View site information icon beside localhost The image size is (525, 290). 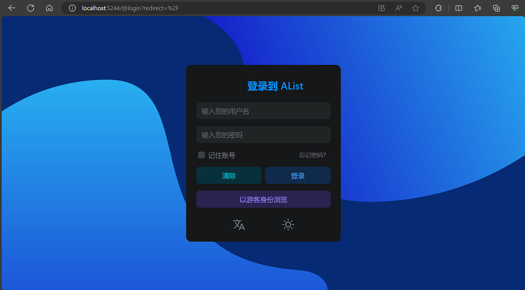72,8
